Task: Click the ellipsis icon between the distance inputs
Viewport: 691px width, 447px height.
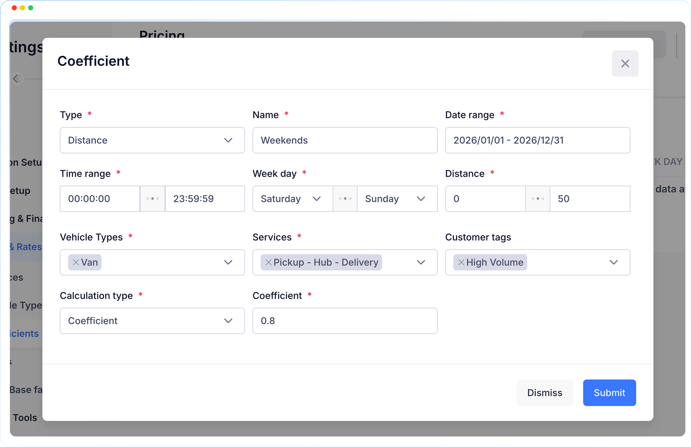Action: (537, 199)
